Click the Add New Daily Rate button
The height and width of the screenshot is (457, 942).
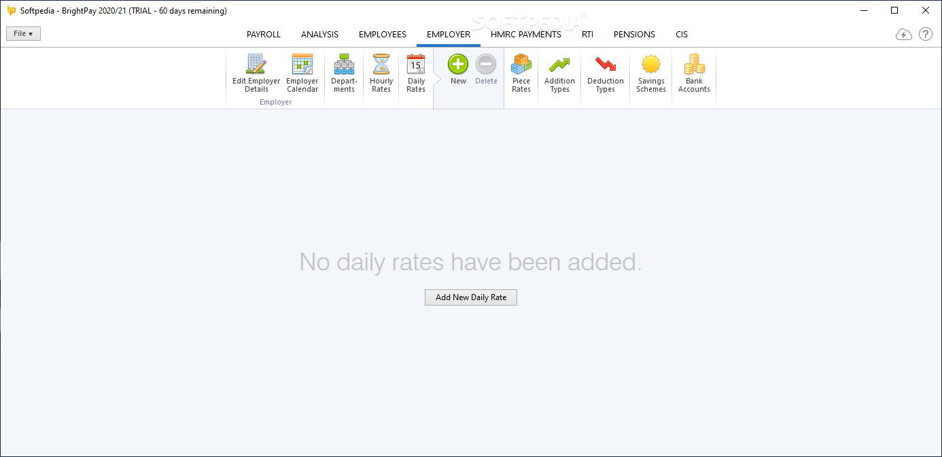[471, 297]
